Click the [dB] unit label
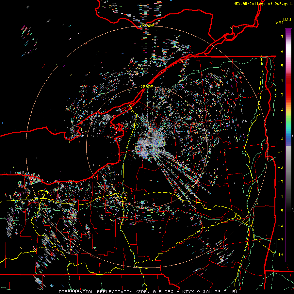This screenshot has width=294, height=294. (279, 23)
